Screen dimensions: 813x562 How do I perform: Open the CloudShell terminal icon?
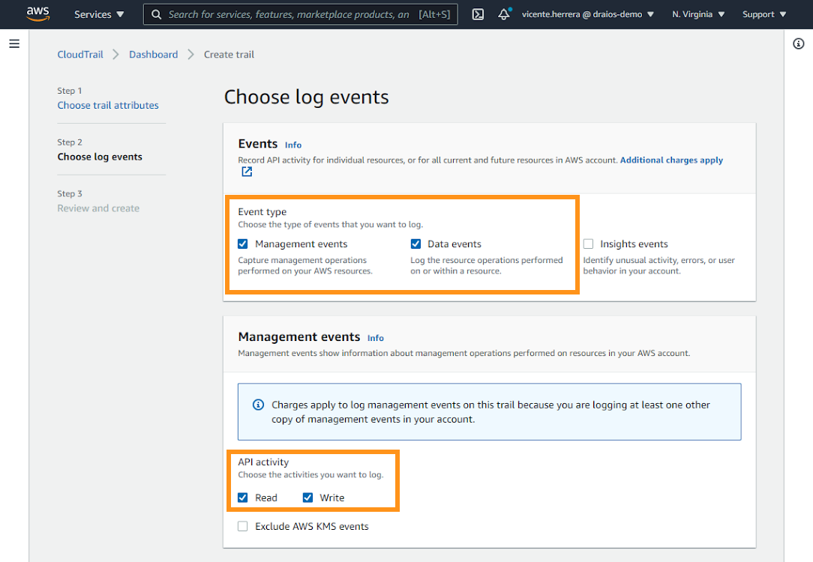tap(478, 14)
